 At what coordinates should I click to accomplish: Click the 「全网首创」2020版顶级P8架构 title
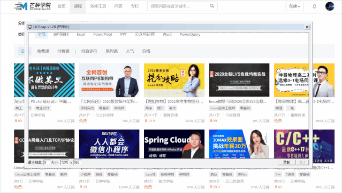click(x=109, y=101)
